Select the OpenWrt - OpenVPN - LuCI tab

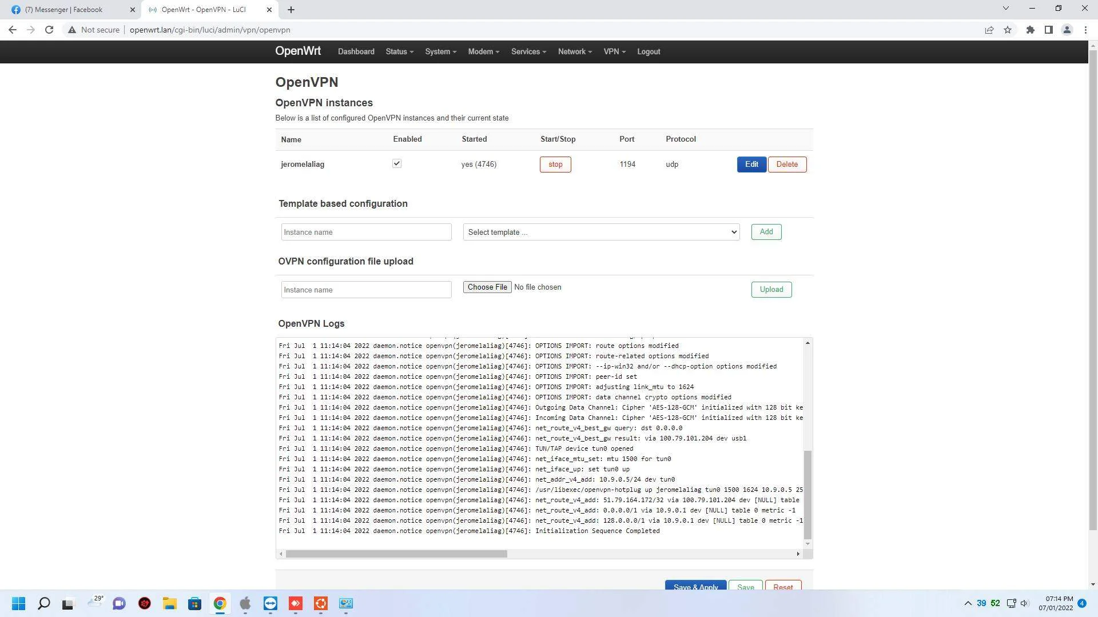(x=209, y=10)
